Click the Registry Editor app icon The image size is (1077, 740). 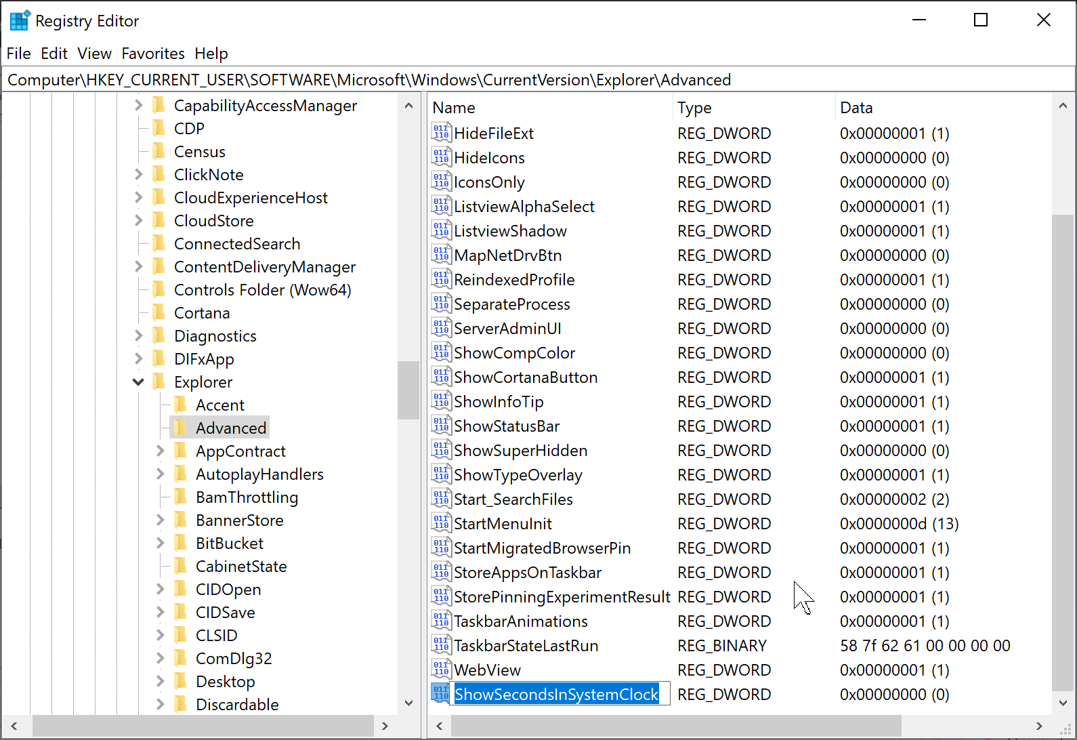pos(20,20)
